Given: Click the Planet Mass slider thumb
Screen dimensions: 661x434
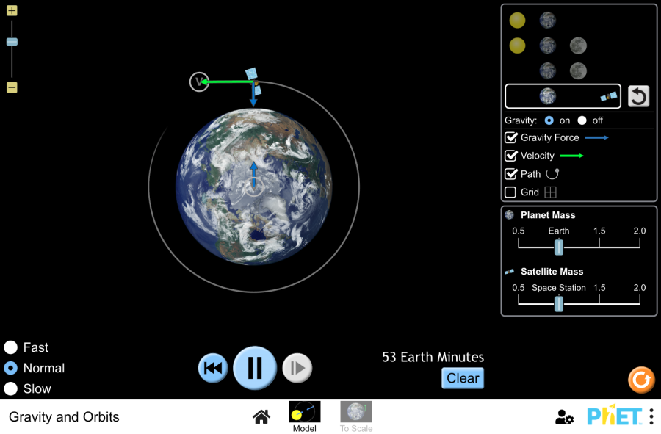Looking at the screenshot, I should tap(559, 247).
